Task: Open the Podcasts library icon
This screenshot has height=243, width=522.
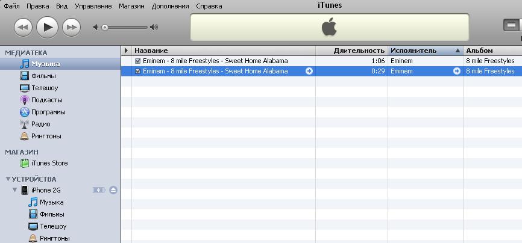Action: click(24, 100)
